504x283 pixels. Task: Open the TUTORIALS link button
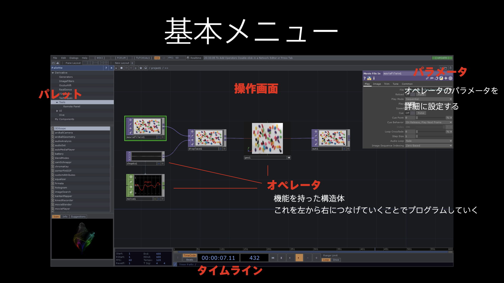pyautogui.click(x=143, y=58)
